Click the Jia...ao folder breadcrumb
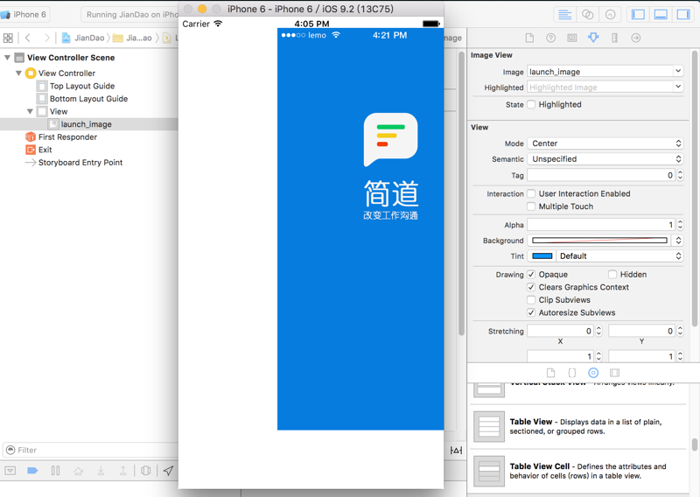700x497 pixels. 133,38
